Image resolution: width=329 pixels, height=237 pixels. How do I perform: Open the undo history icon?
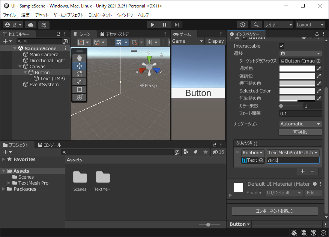(243, 25)
